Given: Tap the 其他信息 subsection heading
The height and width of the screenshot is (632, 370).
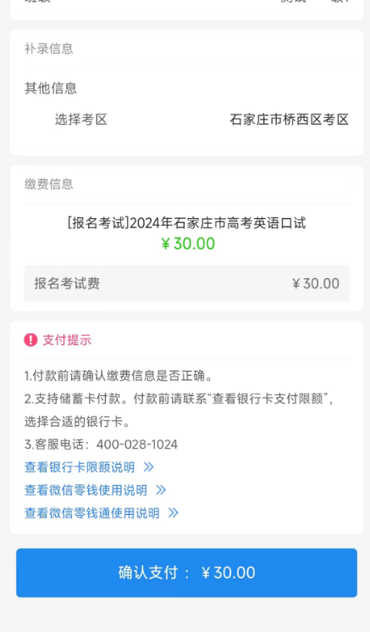Looking at the screenshot, I should [51, 88].
